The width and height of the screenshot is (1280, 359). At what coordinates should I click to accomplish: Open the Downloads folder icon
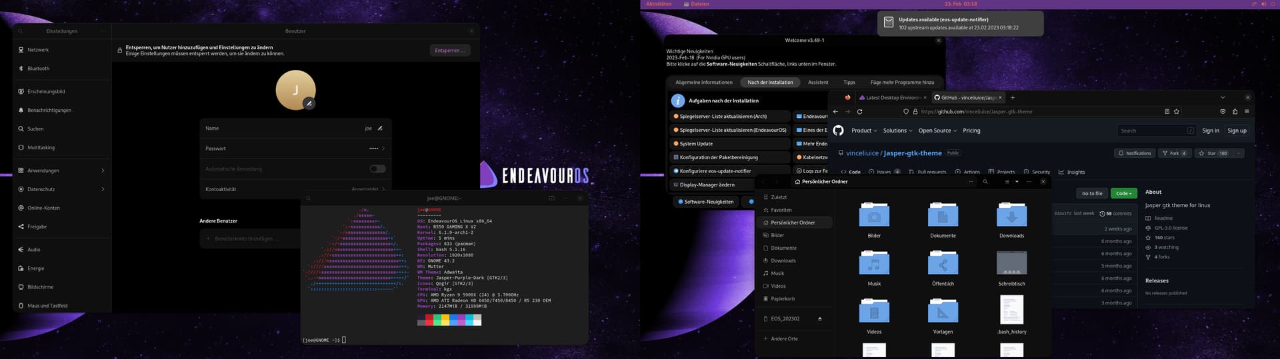click(1011, 216)
